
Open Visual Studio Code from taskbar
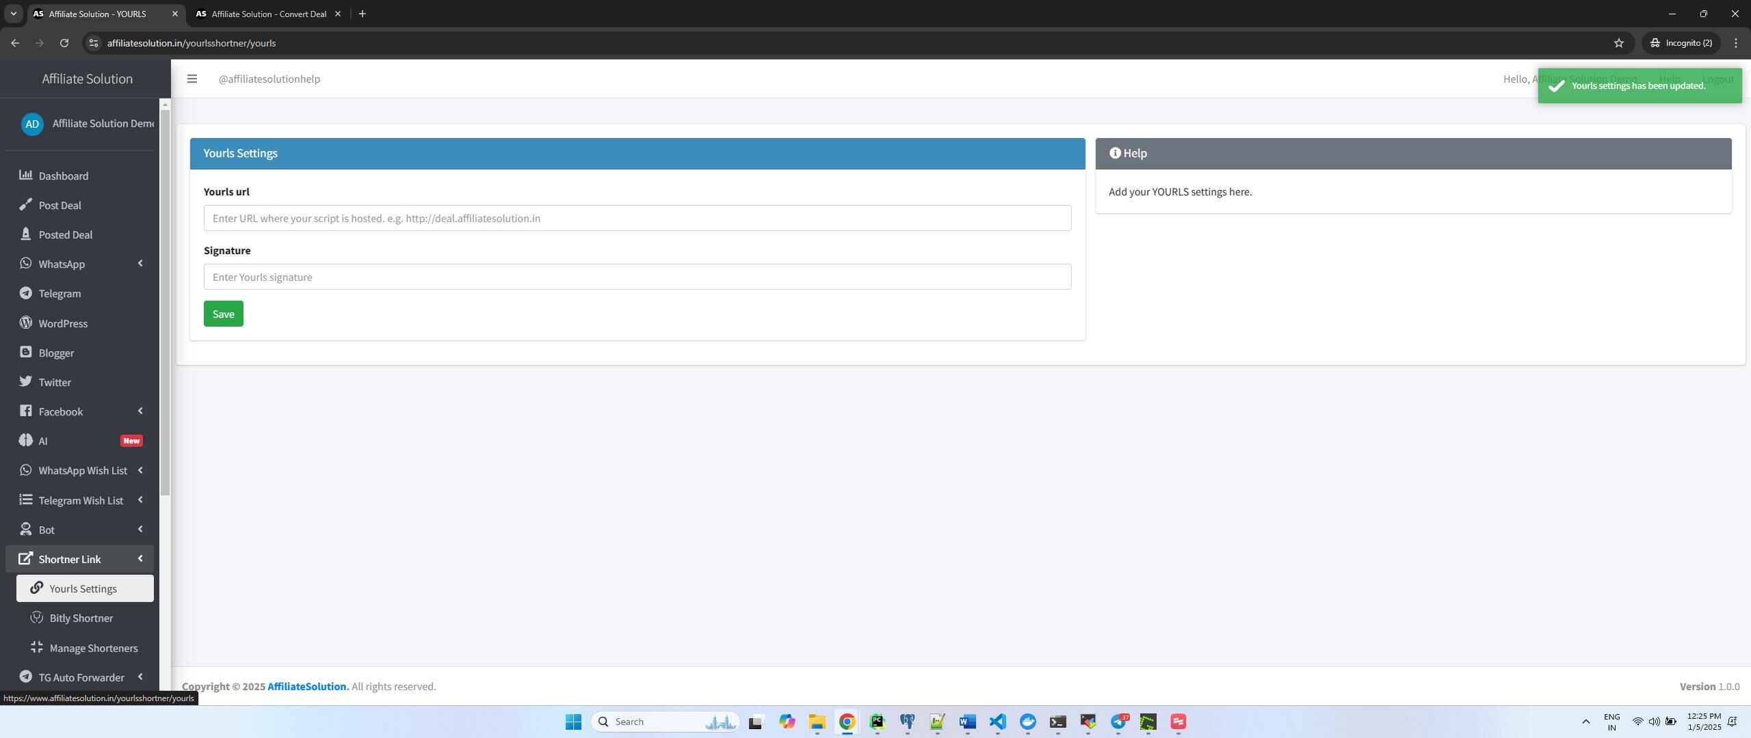tap(997, 722)
